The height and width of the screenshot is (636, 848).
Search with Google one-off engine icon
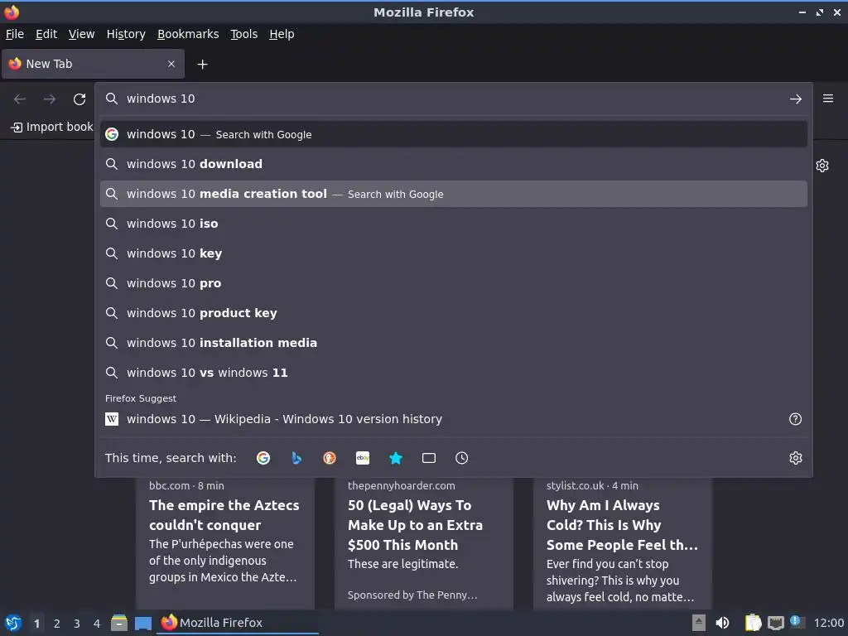click(x=263, y=458)
